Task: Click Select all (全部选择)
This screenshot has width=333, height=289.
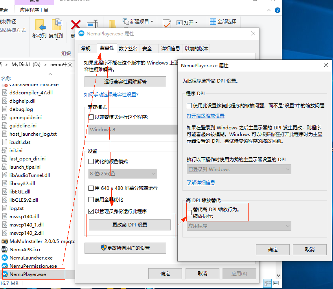Action: pos(223,22)
